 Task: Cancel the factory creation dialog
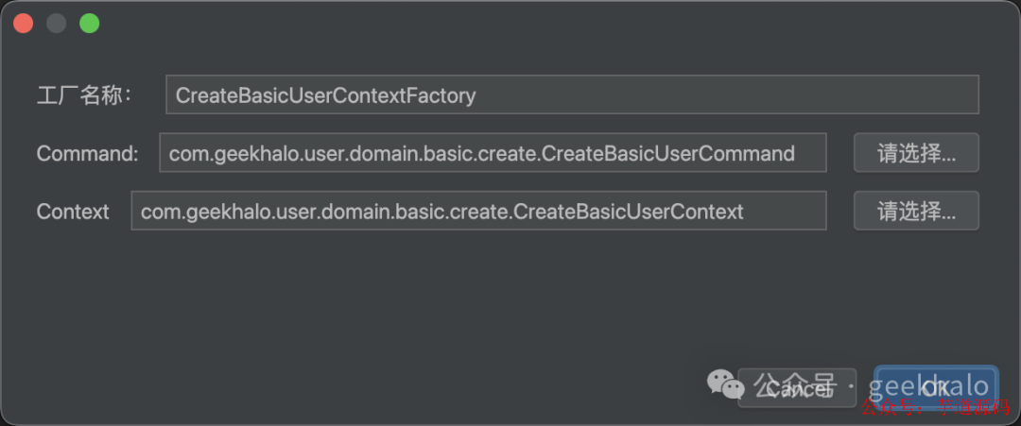pos(797,388)
